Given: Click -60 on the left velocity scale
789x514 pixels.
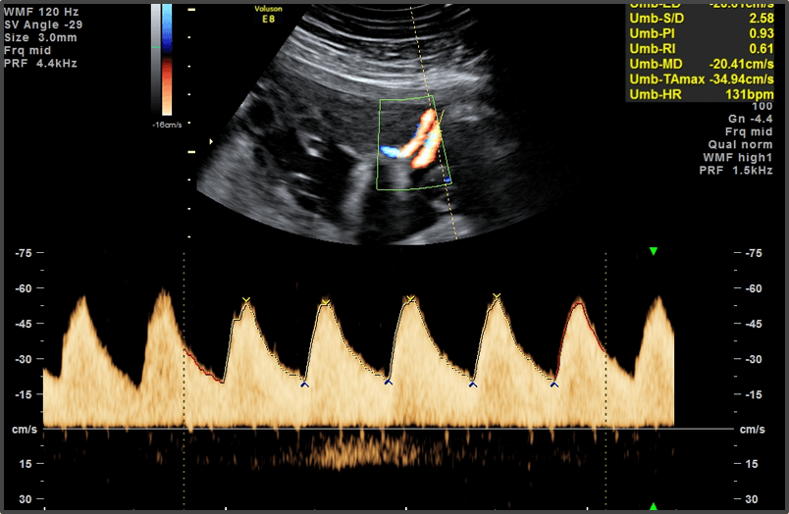Looking at the screenshot, I should point(24,288).
